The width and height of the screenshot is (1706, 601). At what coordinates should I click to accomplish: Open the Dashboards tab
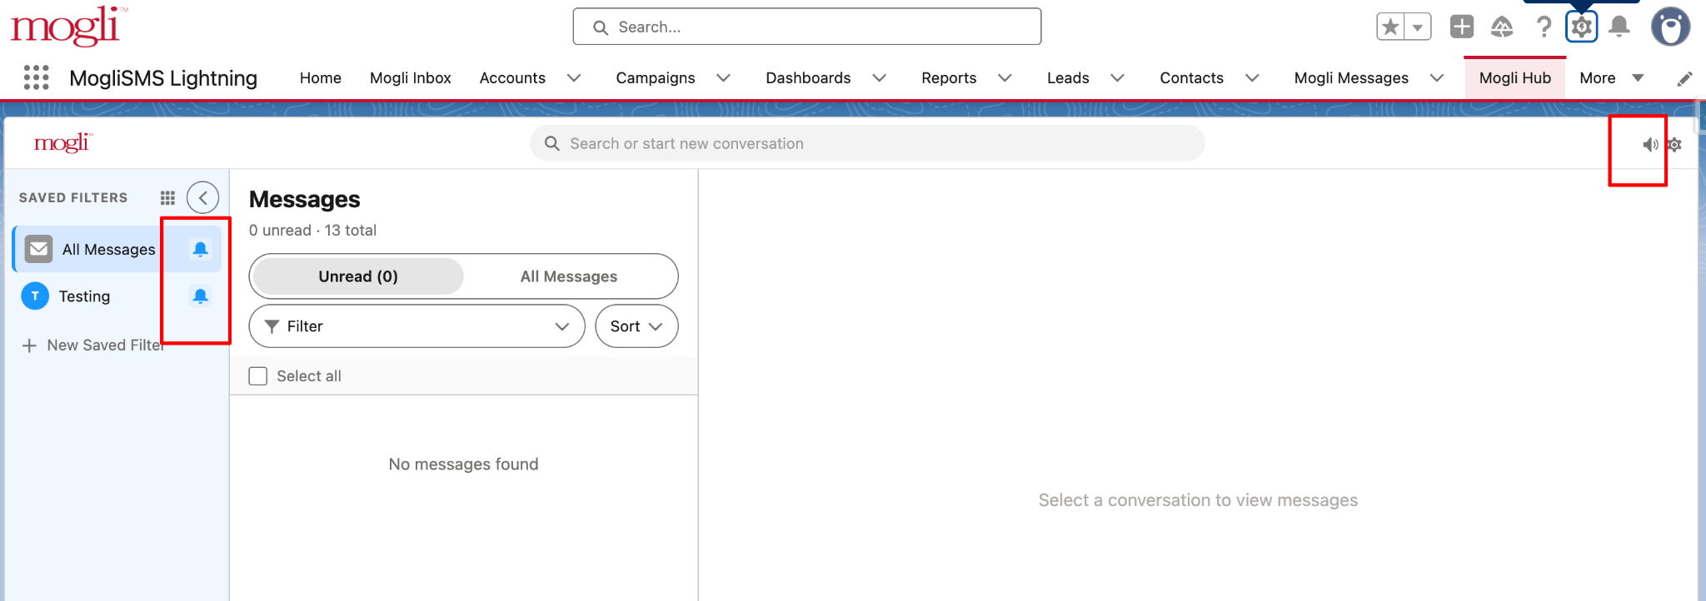point(808,77)
